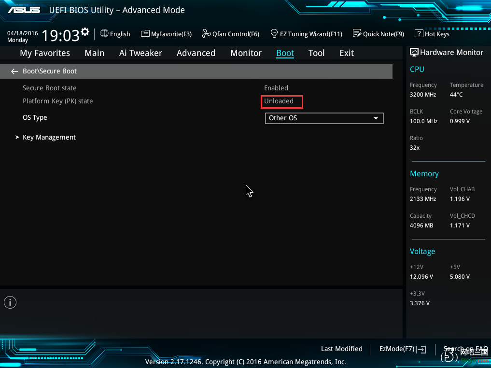The width and height of the screenshot is (491, 368).
Task: Open the Exit tab
Action: point(347,53)
